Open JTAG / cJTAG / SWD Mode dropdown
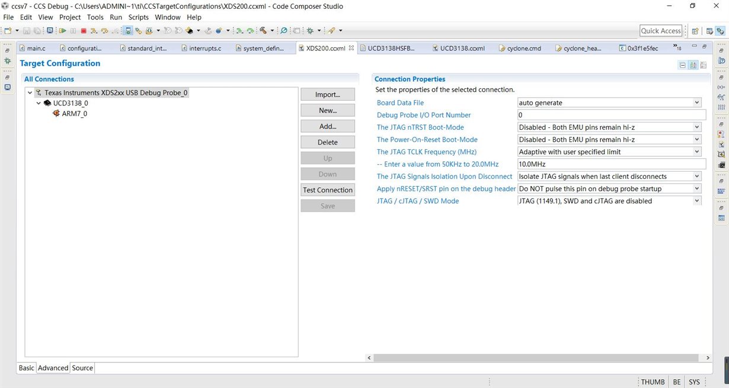Image resolution: width=729 pixels, height=388 pixels. click(x=697, y=201)
